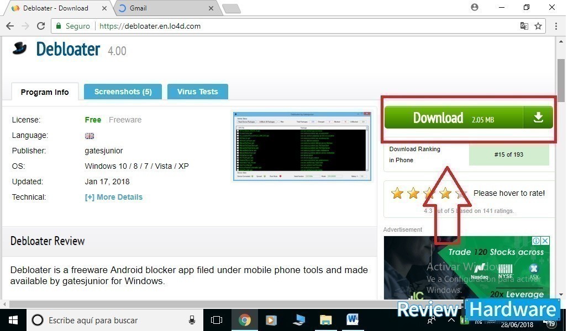Open File Explorer from the taskbar

325,320
